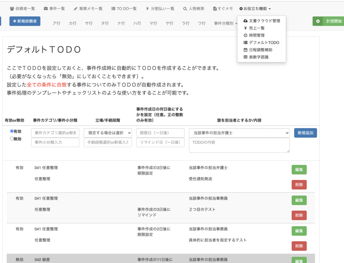Viewport: 344px width, 263px height.
Task: Click the briefcase icon for 事件一覧
Action: 46,9
